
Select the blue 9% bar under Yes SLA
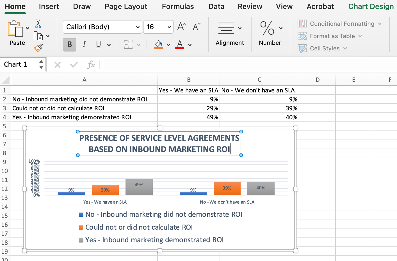[71, 193]
